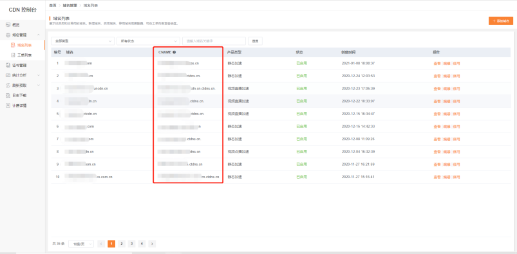
Task: Click 查看 for row created 2021-01-08 18:08:37
Action: point(437,63)
